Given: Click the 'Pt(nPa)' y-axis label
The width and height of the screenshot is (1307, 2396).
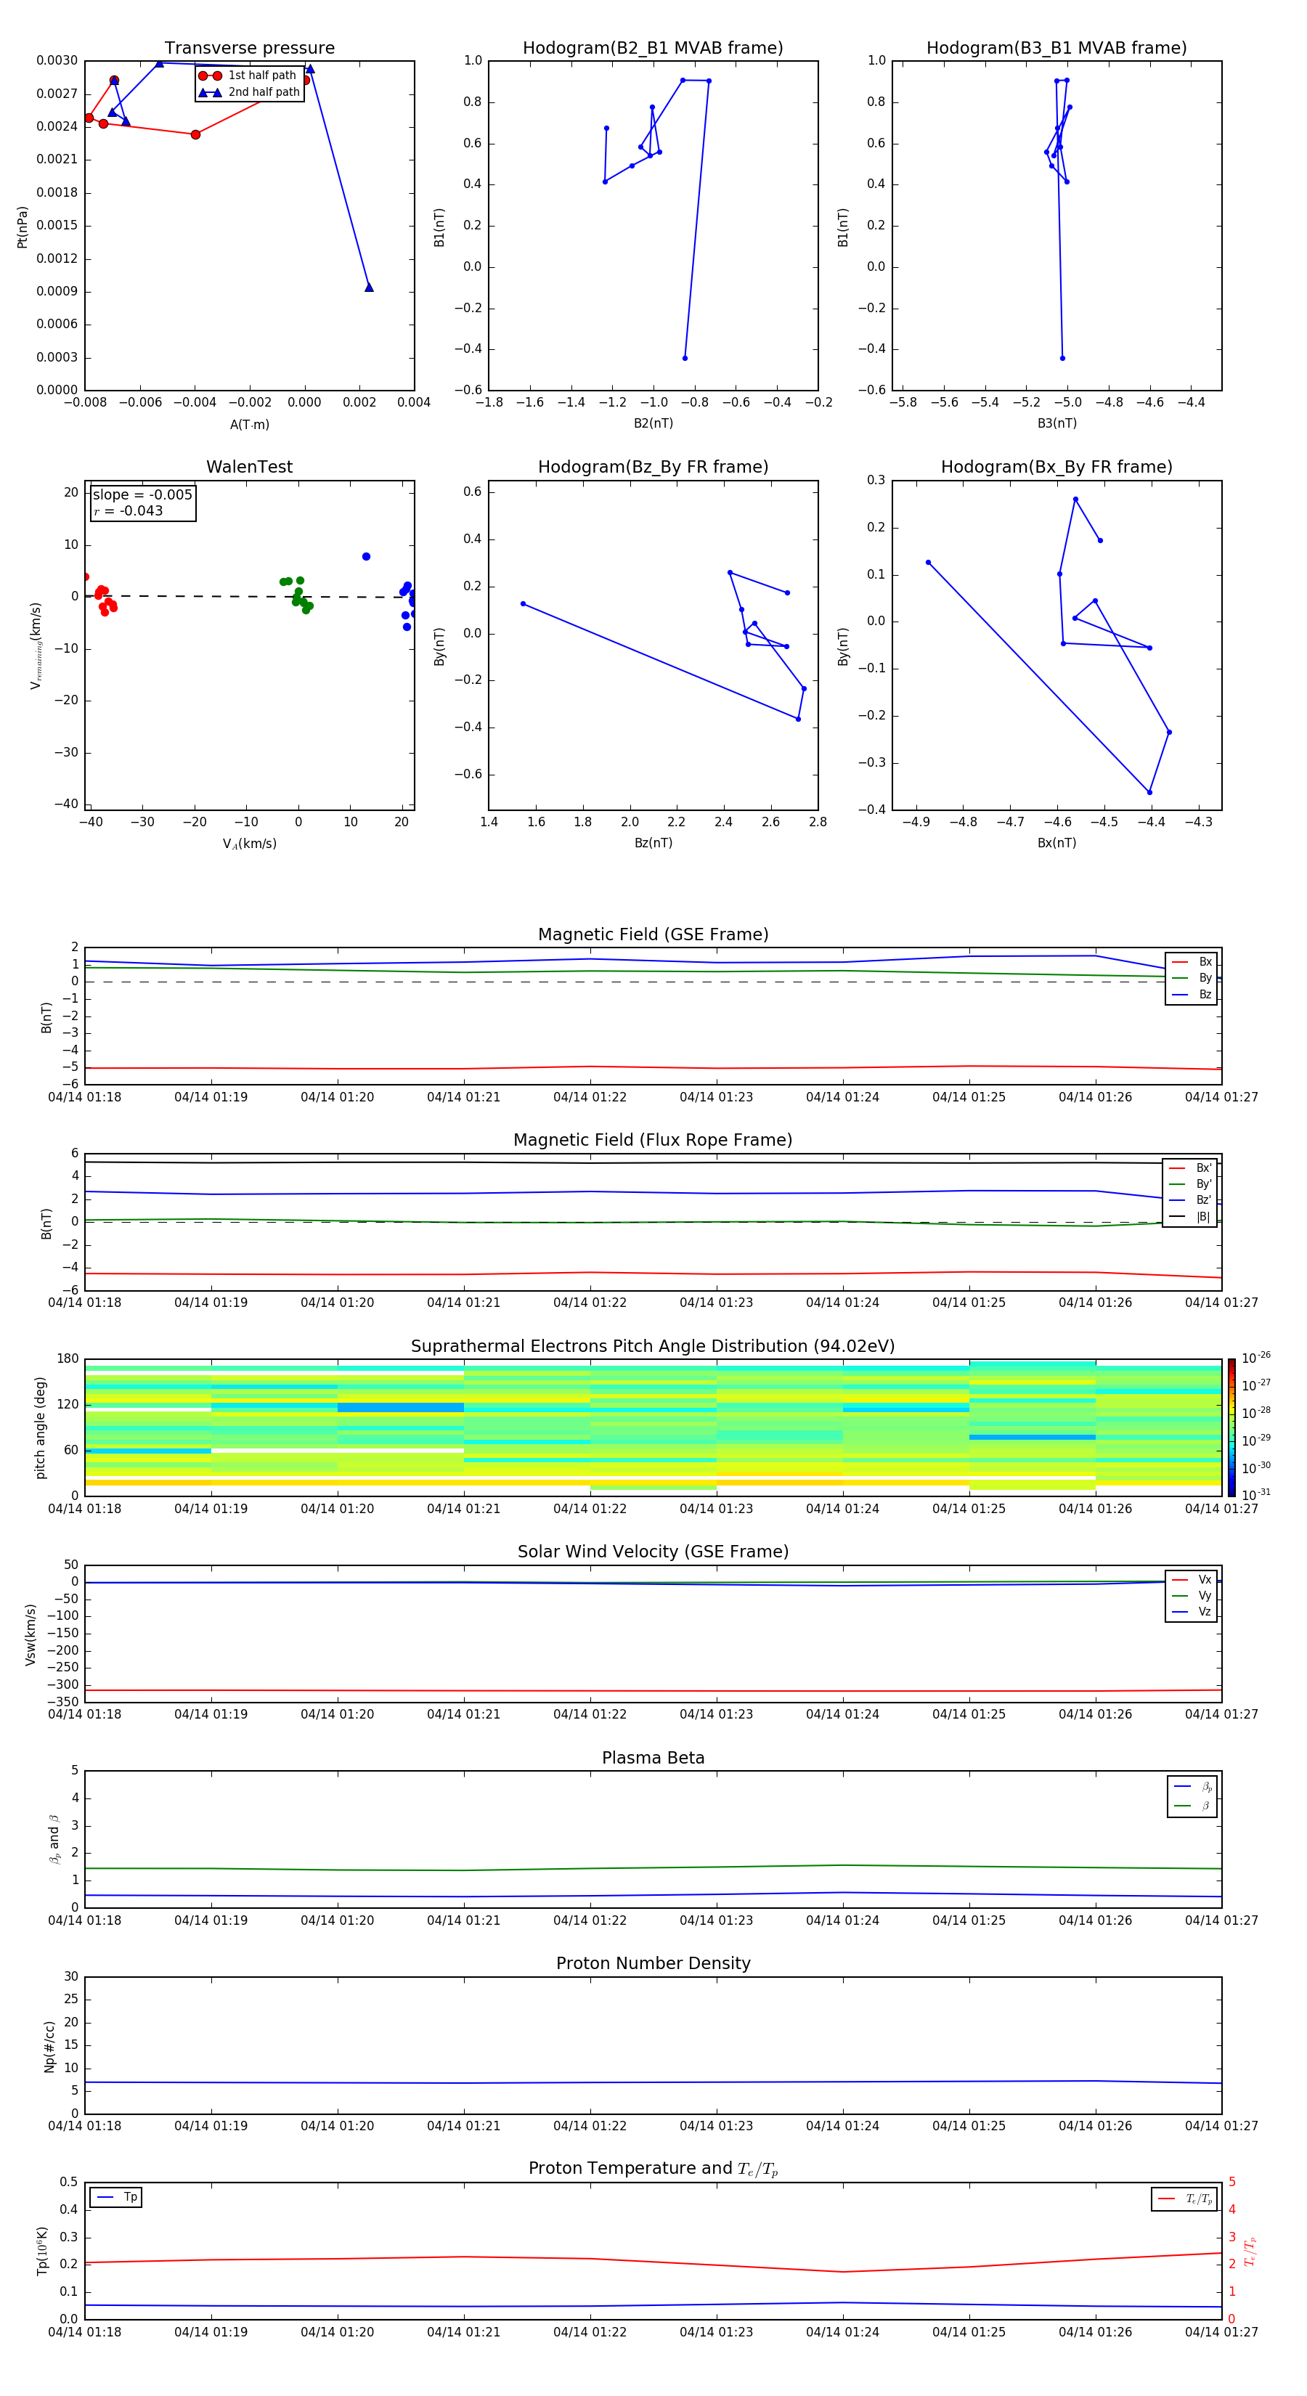Looking at the screenshot, I should [x=23, y=227].
